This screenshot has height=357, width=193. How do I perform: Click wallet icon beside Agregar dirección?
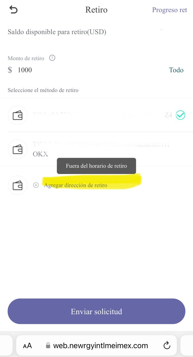17,185
